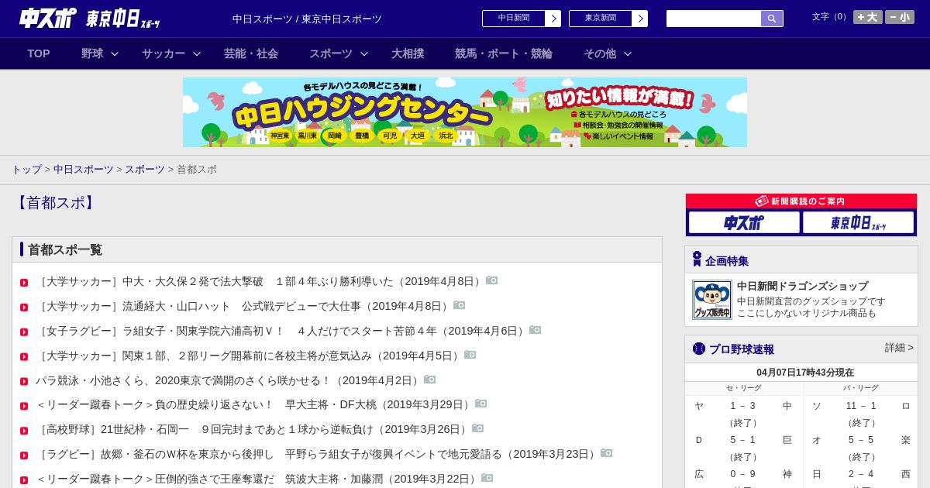The image size is (930, 488).
Task: Open パラ競泳・小池さくら article link
Action: (x=229, y=380)
